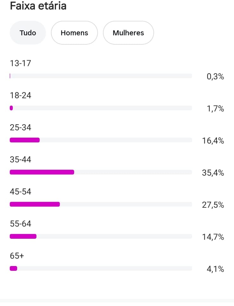Image resolution: width=234 pixels, height=306 pixels.
Task: Click the 13-17 age label
Action: [21, 63]
